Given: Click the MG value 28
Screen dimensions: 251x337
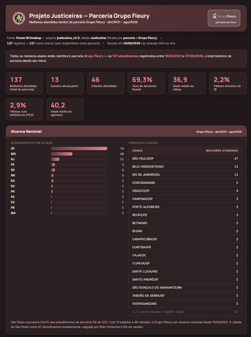Looking at the screenshot, I should tap(122, 154).
